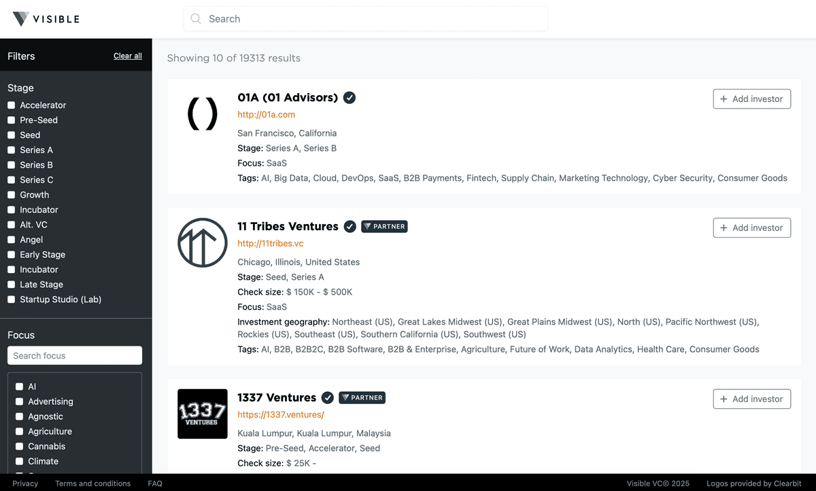Check the Series A checkbox

pos(12,149)
